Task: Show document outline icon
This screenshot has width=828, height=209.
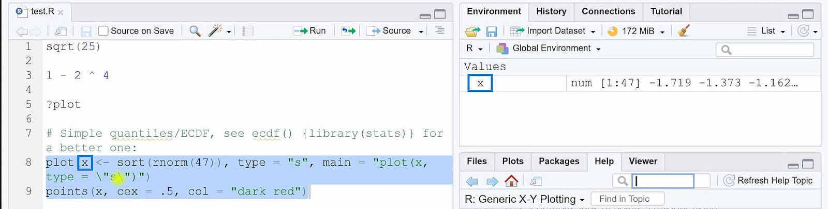Action: click(440, 30)
